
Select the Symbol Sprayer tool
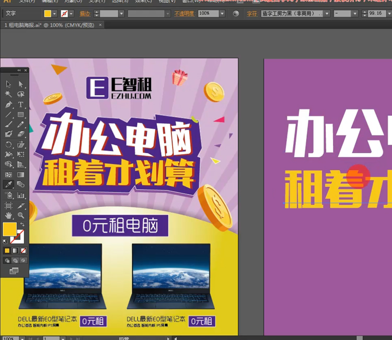[x=8, y=195]
